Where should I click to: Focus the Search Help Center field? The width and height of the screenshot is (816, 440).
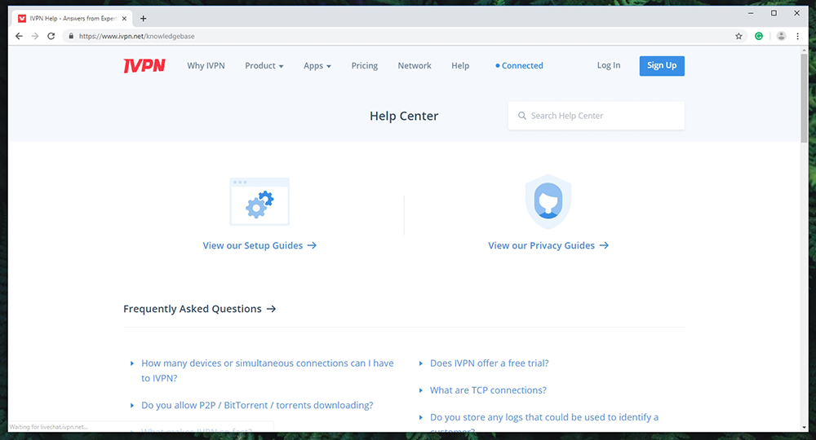596,116
